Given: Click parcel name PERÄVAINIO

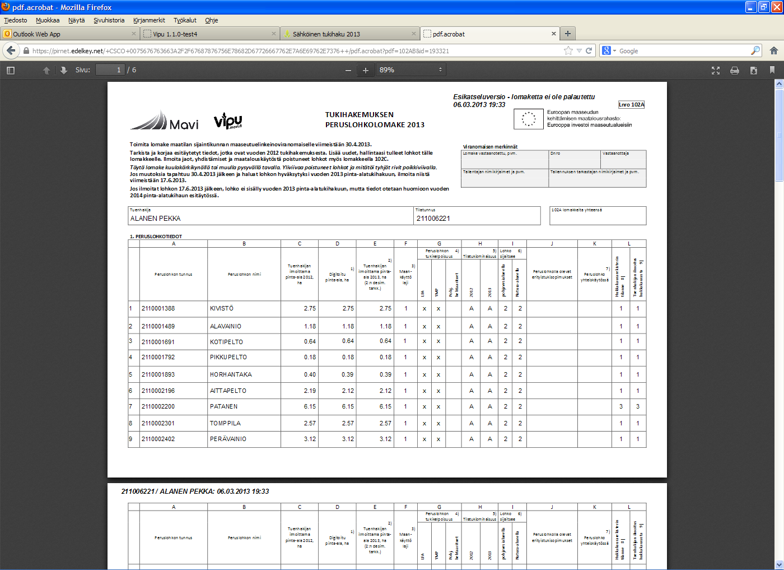Looking at the screenshot, I should tap(228, 439).
